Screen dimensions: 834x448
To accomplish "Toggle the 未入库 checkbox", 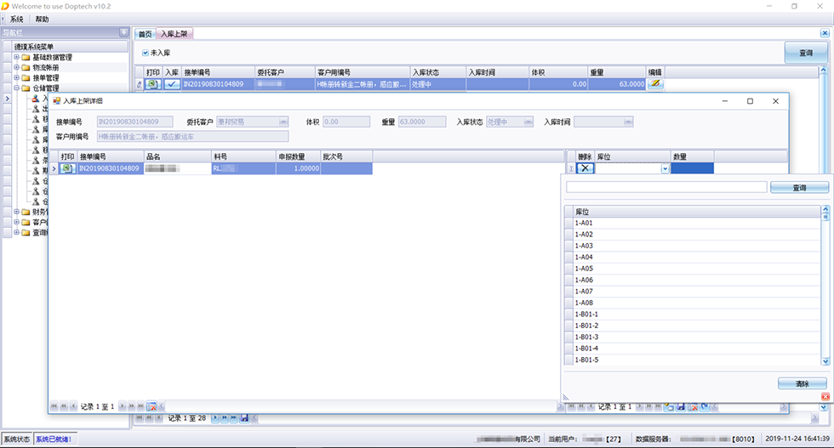I will point(146,53).
